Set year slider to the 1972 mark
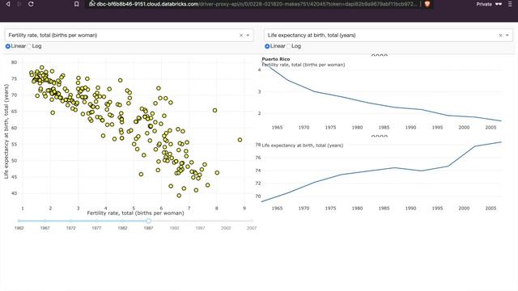This screenshot has width=518, height=291. [x=70, y=221]
